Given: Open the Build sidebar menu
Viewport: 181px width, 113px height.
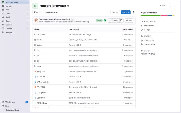Looking at the screenshot, I should pos(15,17).
